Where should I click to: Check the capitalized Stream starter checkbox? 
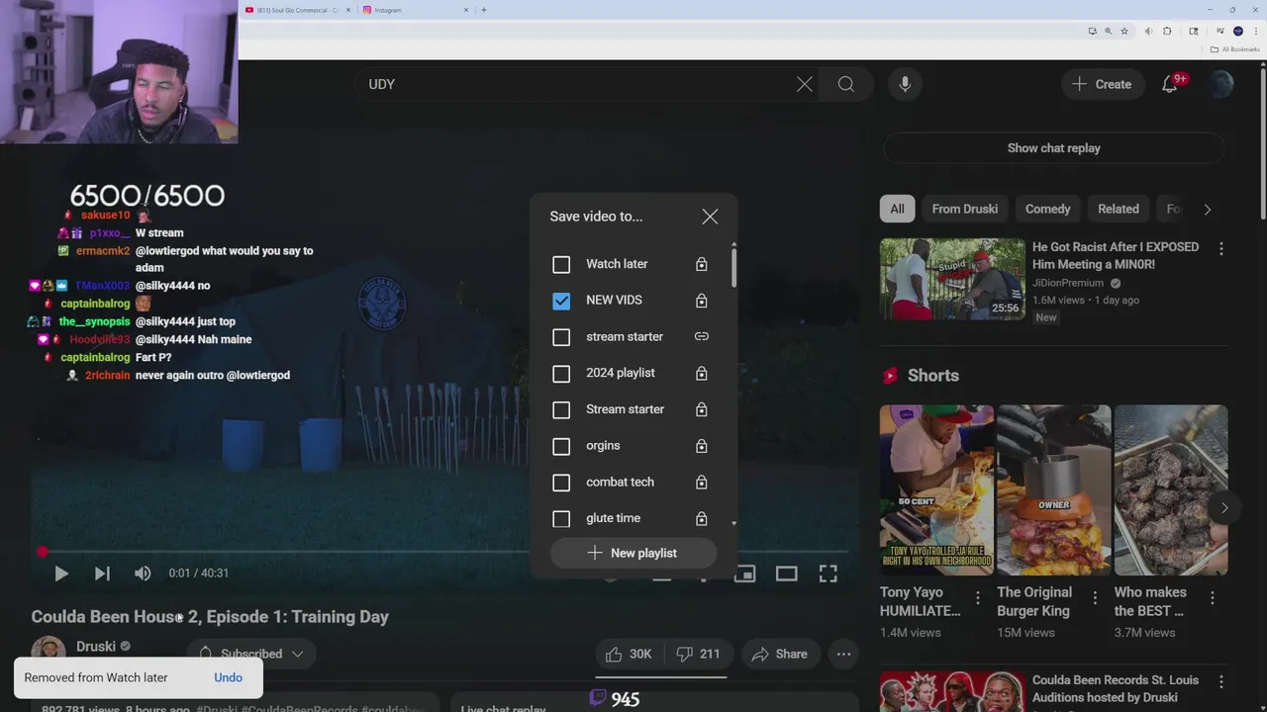[x=561, y=409]
